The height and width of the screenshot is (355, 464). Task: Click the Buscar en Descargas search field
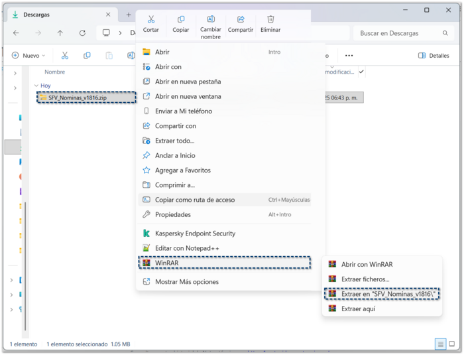click(x=398, y=33)
